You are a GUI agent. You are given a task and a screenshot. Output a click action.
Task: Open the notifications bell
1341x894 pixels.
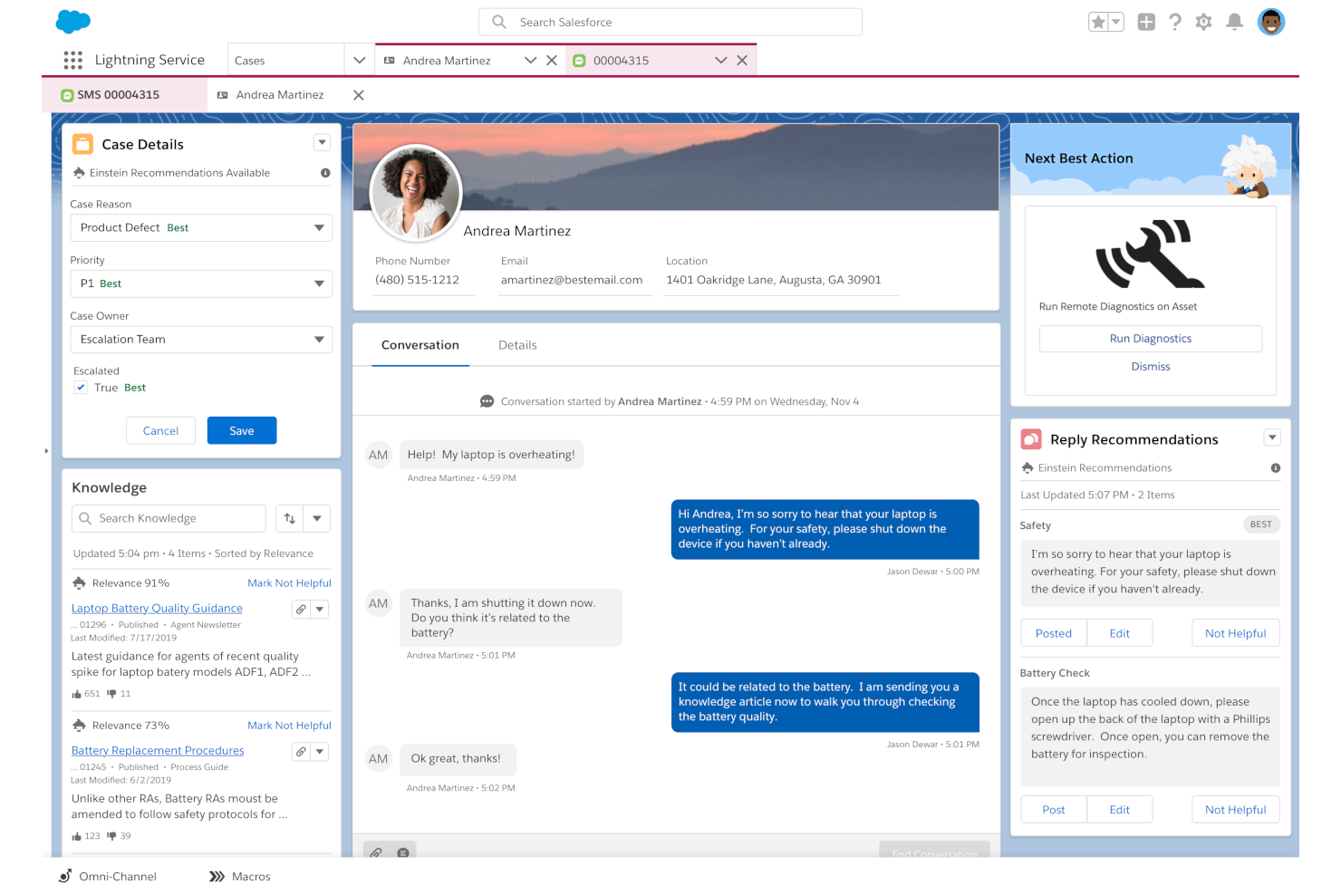(x=1234, y=22)
